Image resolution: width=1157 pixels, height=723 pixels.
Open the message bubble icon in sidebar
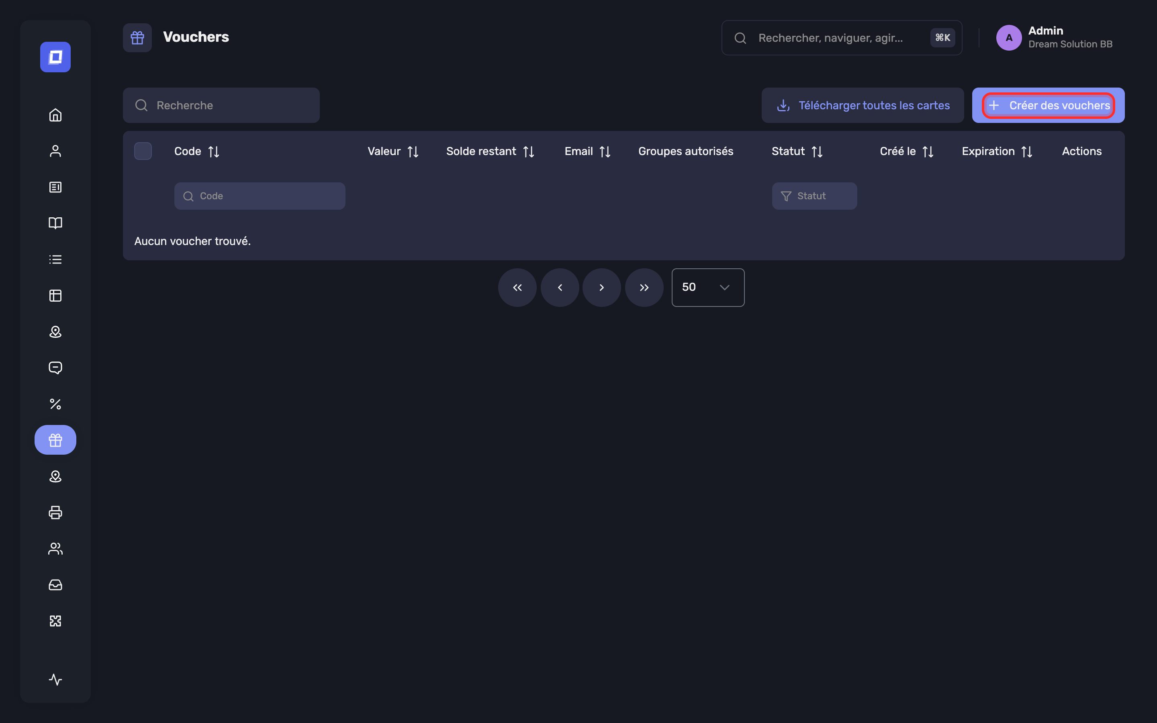point(55,368)
